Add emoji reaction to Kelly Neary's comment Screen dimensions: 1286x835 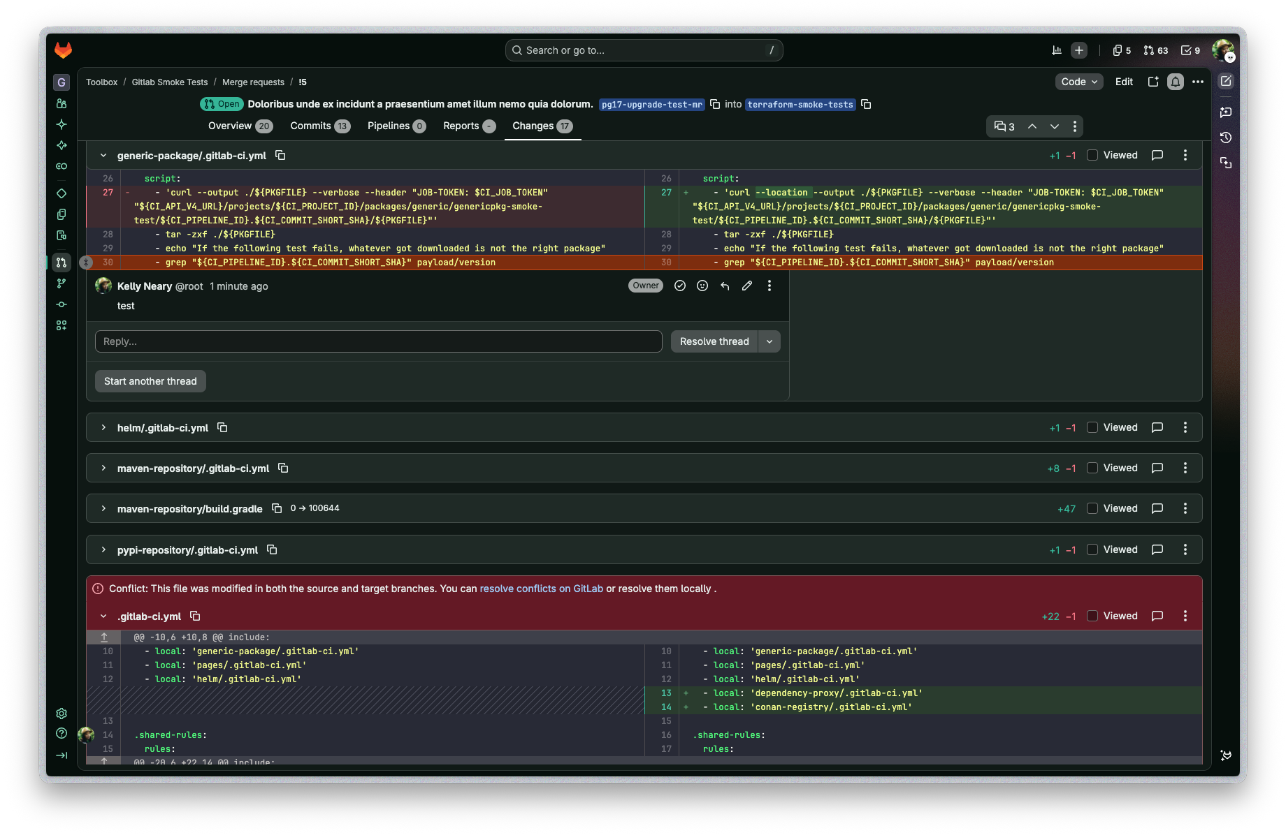click(702, 286)
